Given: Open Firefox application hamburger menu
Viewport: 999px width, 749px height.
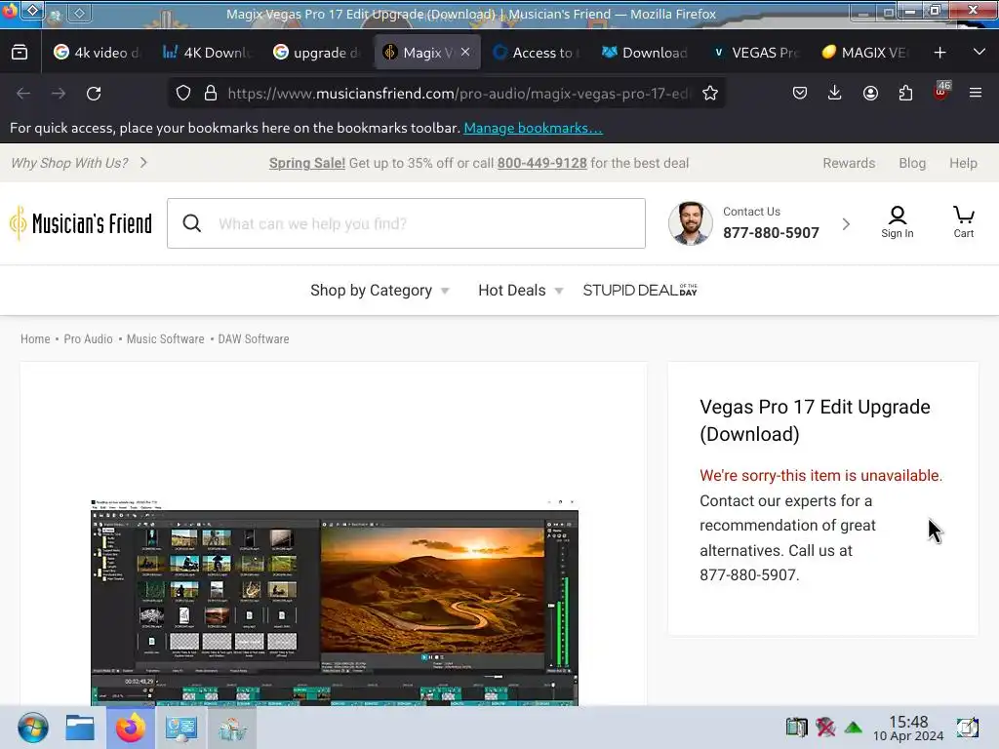Looking at the screenshot, I should point(976,94).
